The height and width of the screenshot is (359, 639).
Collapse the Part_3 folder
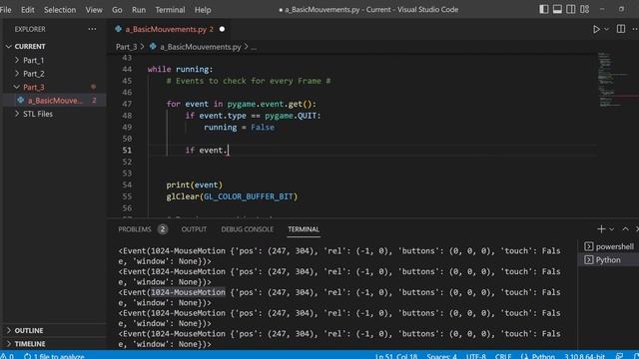[33, 87]
